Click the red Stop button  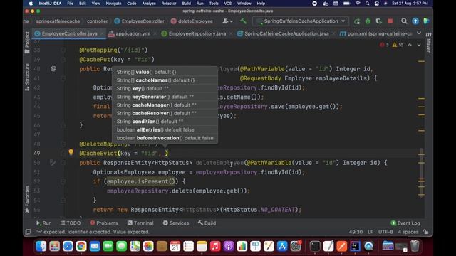pyautogui.click(x=390, y=21)
